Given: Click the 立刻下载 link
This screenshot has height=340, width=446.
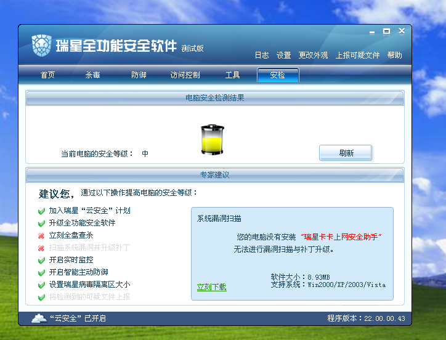Looking at the screenshot, I should click(x=212, y=287).
